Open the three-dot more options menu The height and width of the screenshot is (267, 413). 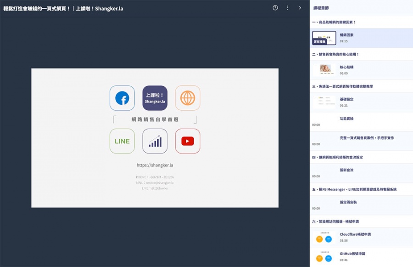coord(288,8)
